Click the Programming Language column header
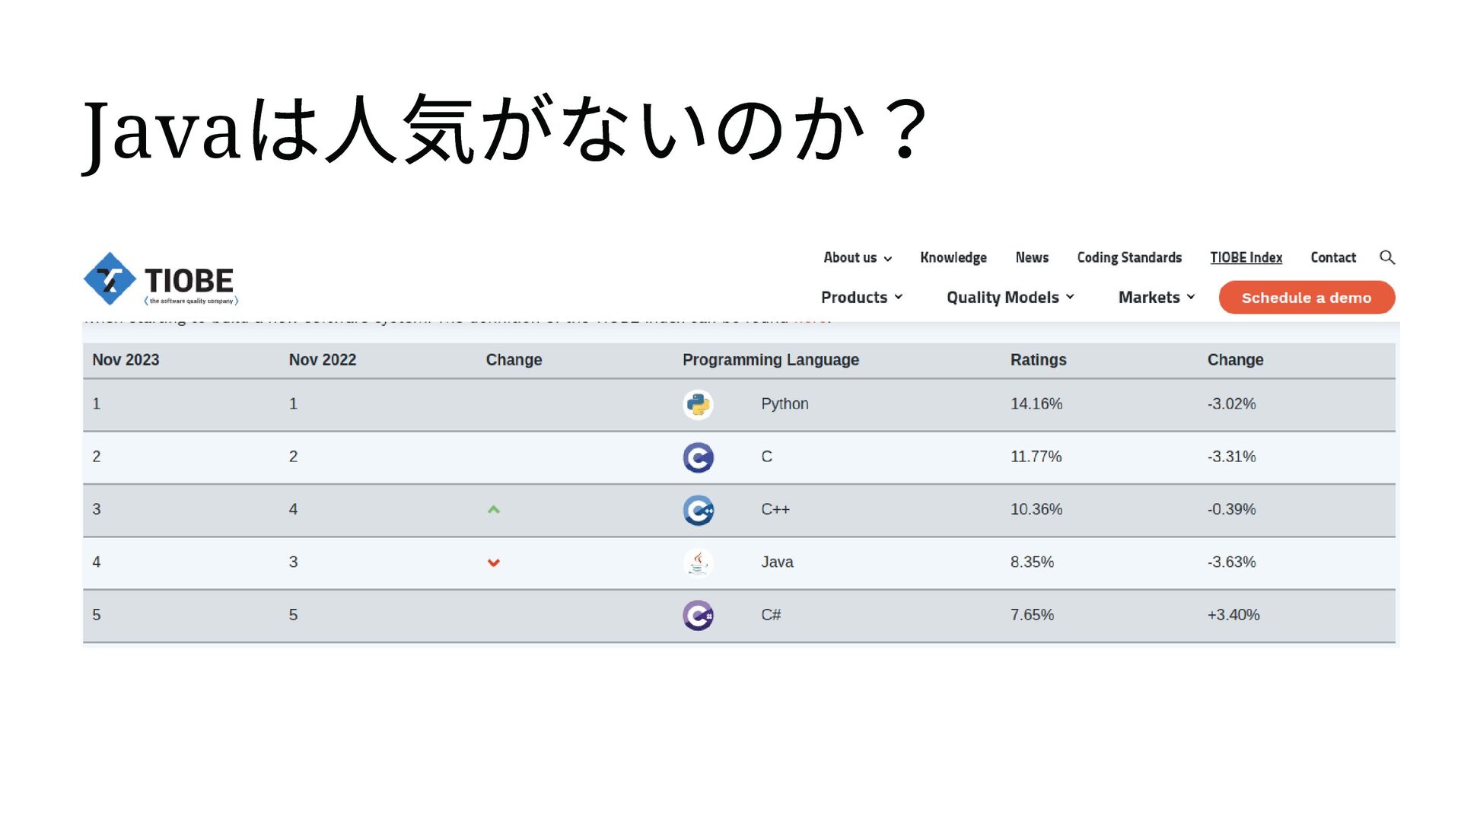Screen dimensions: 1461x822 [x=771, y=360]
